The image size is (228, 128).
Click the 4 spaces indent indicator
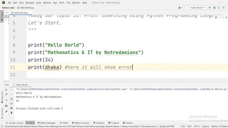point(205,127)
